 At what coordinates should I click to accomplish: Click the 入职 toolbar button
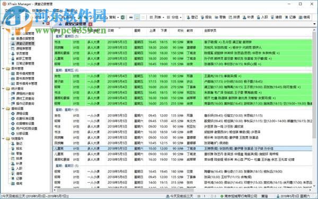click(x=262, y=17)
